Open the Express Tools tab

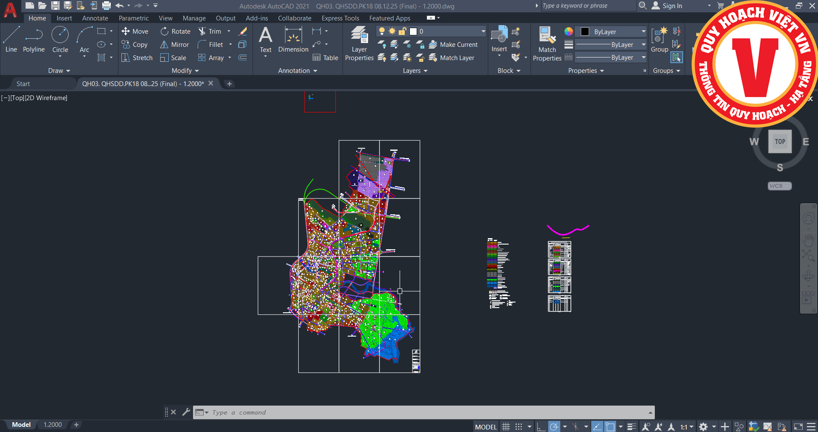340,18
